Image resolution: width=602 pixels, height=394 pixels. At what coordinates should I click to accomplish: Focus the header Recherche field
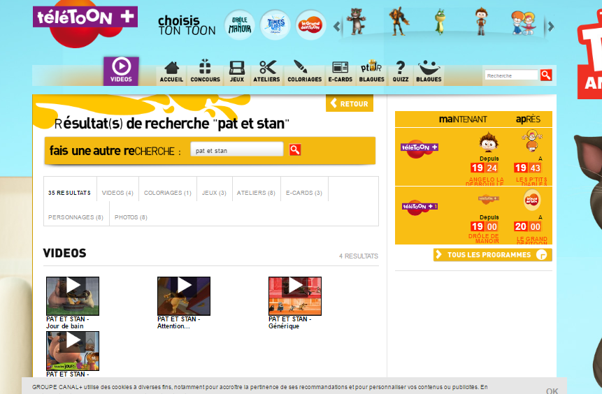[x=511, y=75]
